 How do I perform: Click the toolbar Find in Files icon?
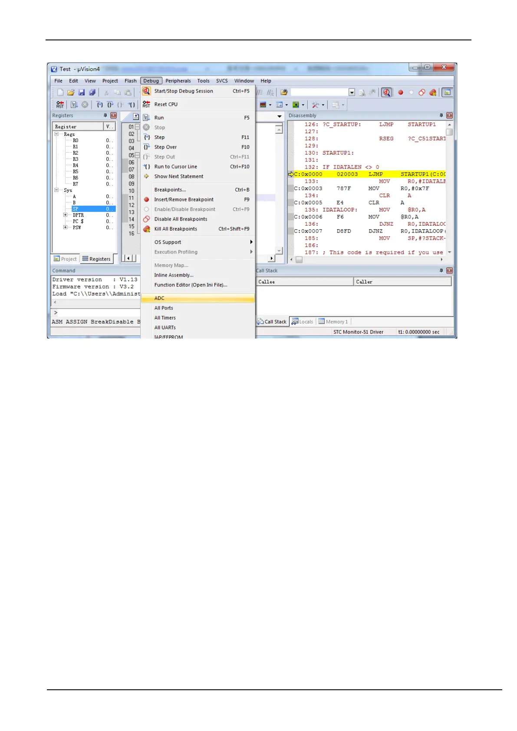[x=284, y=92]
